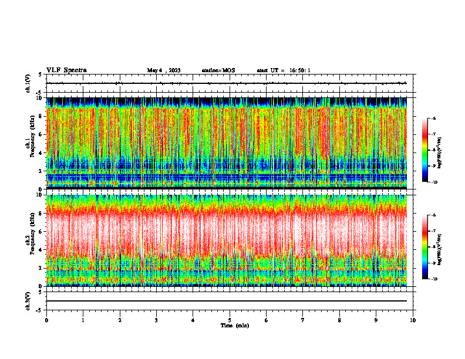Viewport: 465px width, 359px height.
Task: Click inside the ch.1 spectrogram panel
Action: 227,143
